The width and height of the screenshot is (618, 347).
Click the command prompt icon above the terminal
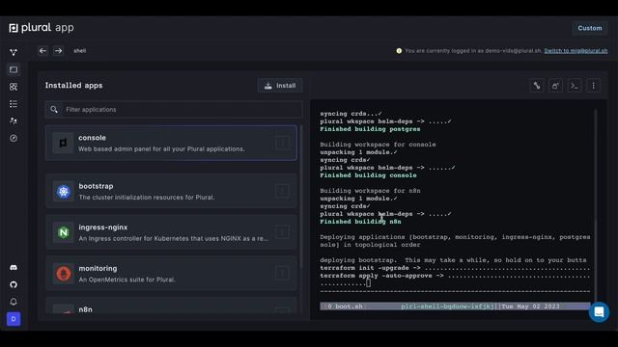[x=575, y=86]
